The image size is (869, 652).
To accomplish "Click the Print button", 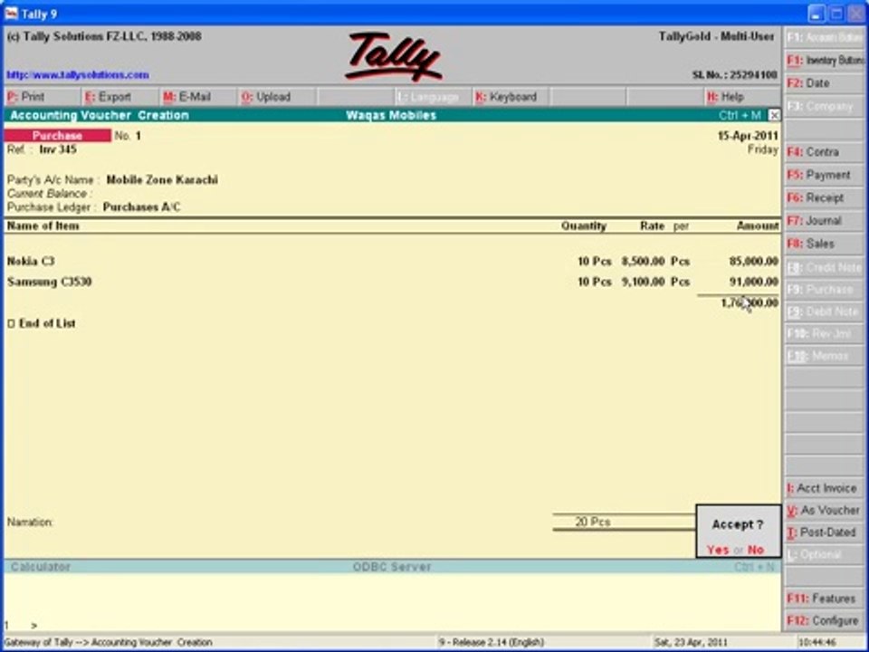I will coord(43,97).
